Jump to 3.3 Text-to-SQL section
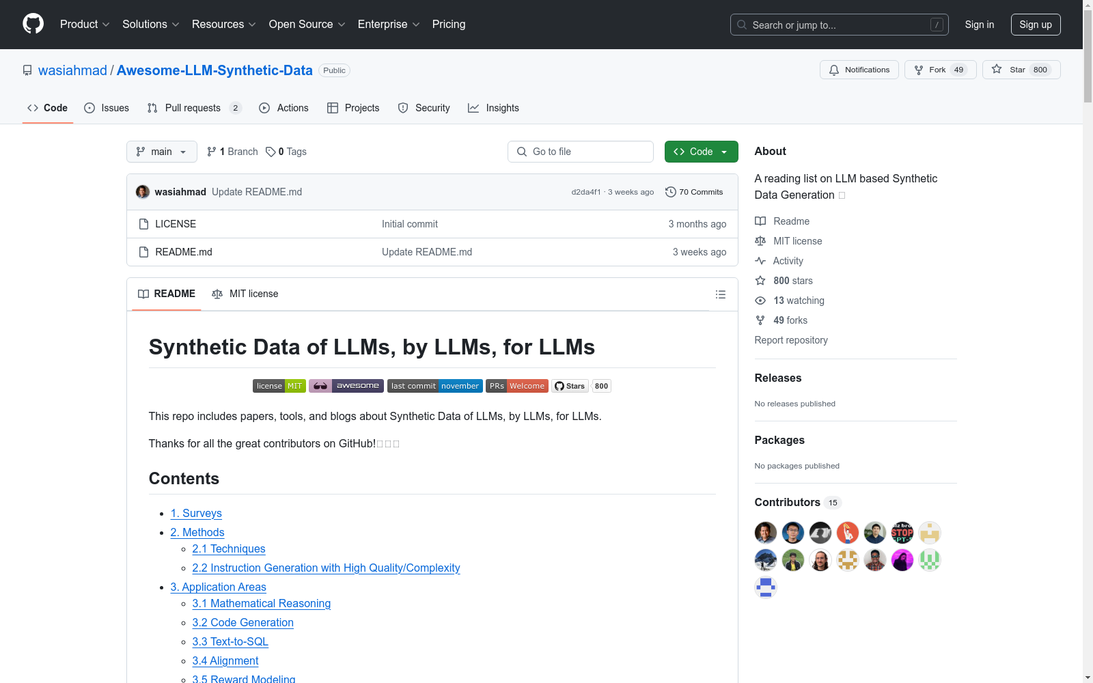Viewport: 1093px width, 683px height. click(230, 642)
